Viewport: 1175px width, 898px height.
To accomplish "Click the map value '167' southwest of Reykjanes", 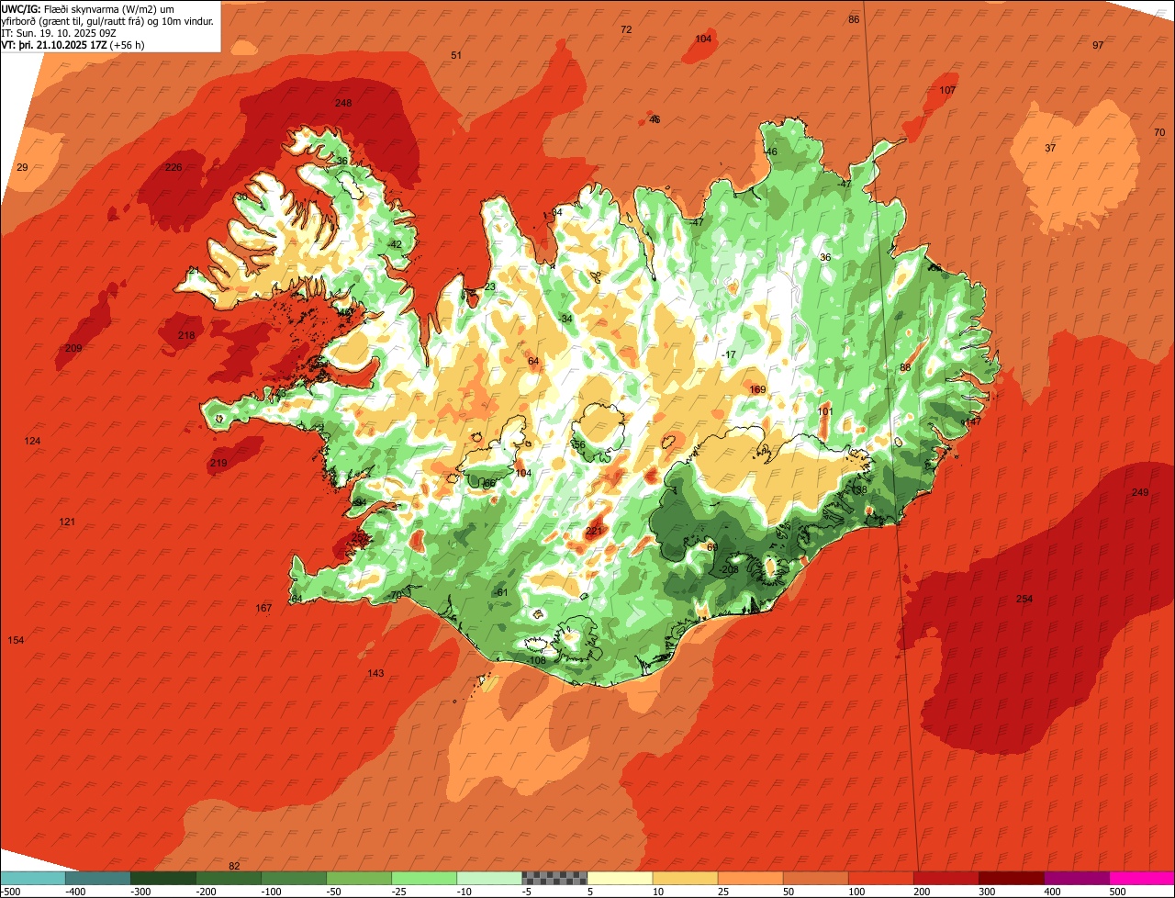I will (x=263, y=608).
